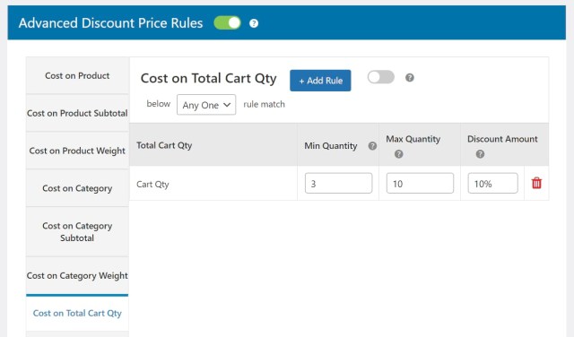
Task: Click the Min Quantity column header text
Action: [331, 145]
